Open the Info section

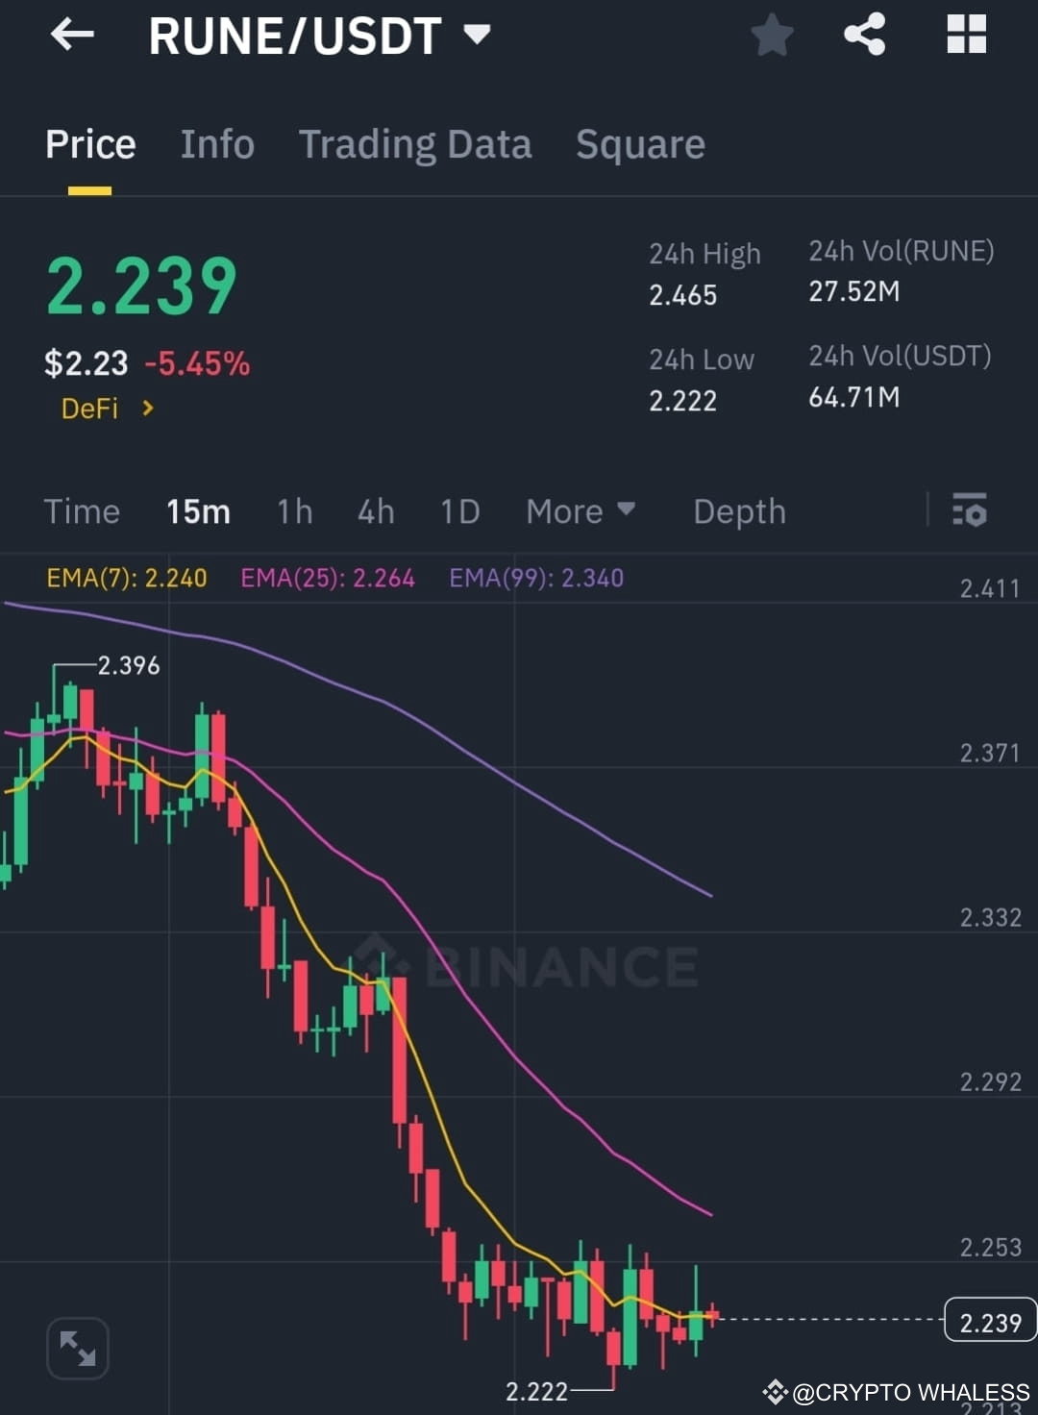point(216,144)
